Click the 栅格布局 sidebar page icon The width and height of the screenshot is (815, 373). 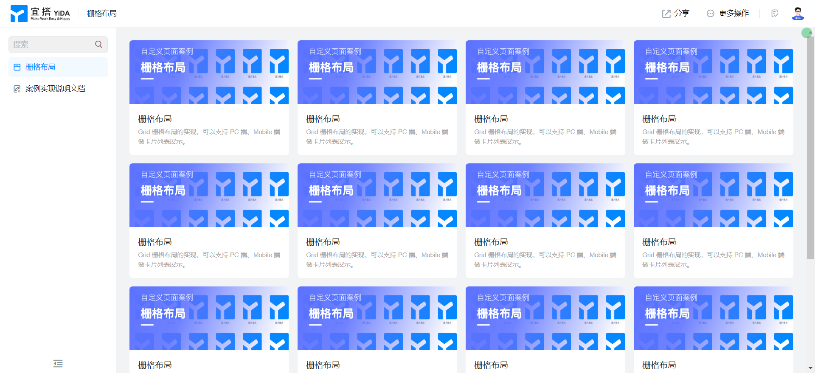pyautogui.click(x=17, y=67)
